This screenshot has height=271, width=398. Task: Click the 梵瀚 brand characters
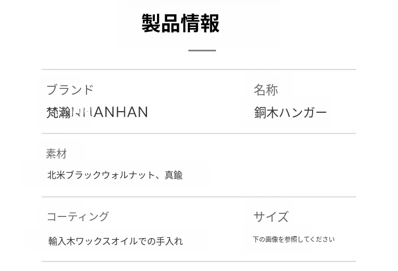[x=58, y=112]
